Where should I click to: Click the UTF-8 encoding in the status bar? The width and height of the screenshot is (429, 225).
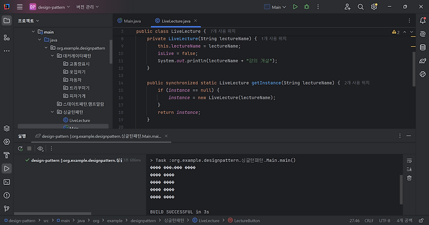coord(384,220)
